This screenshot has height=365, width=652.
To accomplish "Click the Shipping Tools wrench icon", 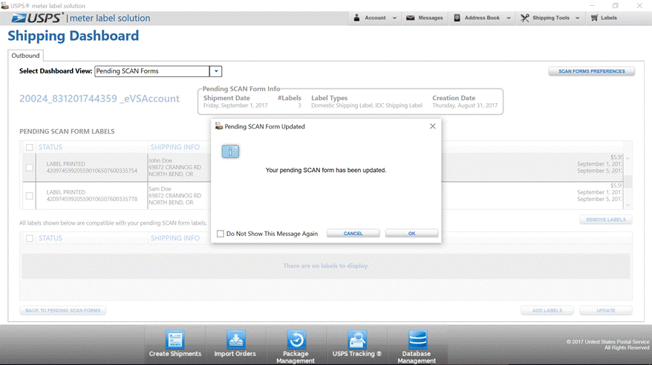I will 525,18.
